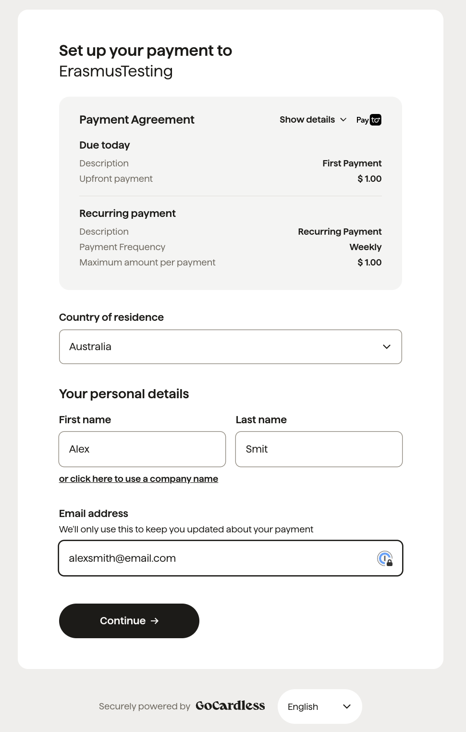This screenshot has height=732, width=466.
Task: Click the Country of residence chevron arrow
Action: tap(387, 347)
